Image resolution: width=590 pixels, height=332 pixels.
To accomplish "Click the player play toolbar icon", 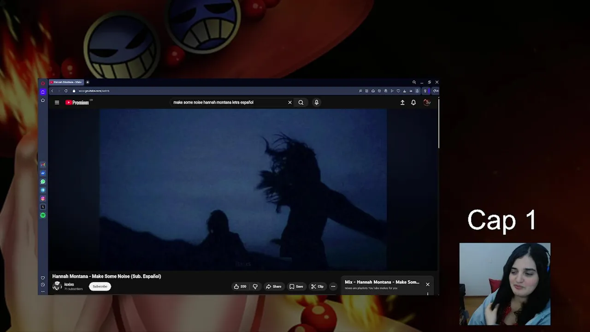I will tap(392, 91).
